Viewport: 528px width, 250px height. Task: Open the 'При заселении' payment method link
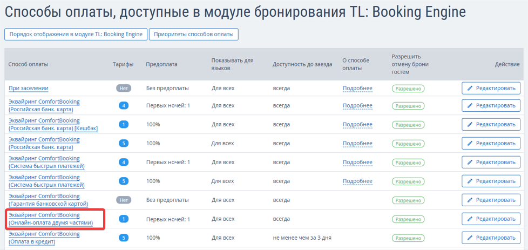click(29, 88)
